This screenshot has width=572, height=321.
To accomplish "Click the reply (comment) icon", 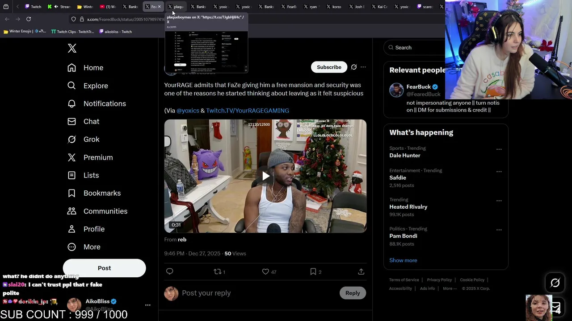I will pos(170,271).
